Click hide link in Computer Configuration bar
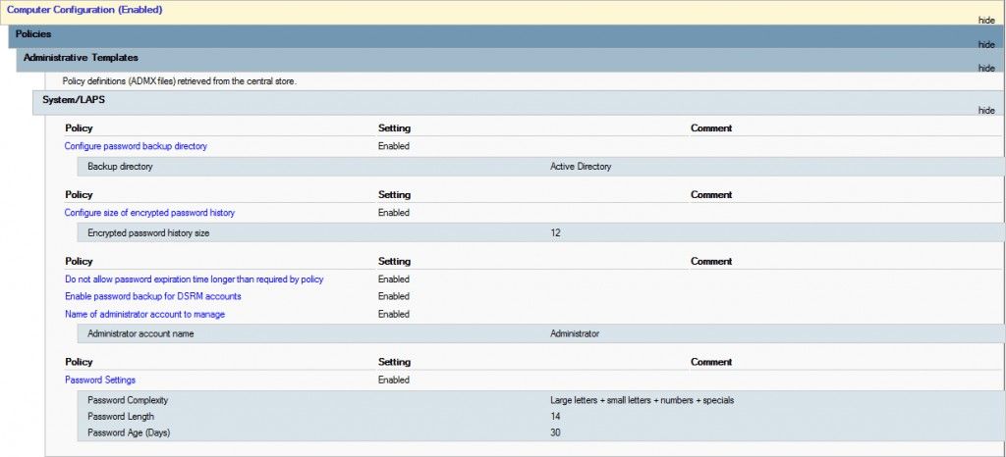Image resolution: width=1006 pixels, height=457 pixels. pos(986,19)
